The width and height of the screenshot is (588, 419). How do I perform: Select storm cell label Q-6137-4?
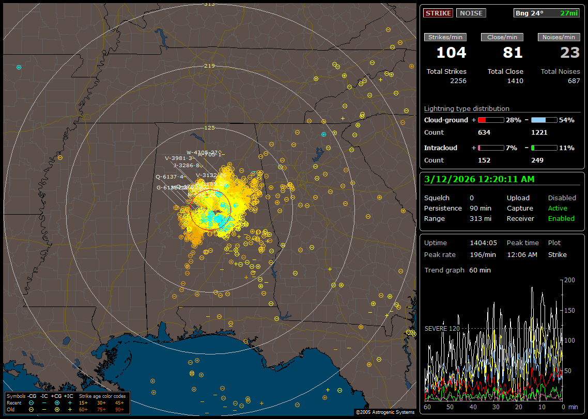coord(169,176)
